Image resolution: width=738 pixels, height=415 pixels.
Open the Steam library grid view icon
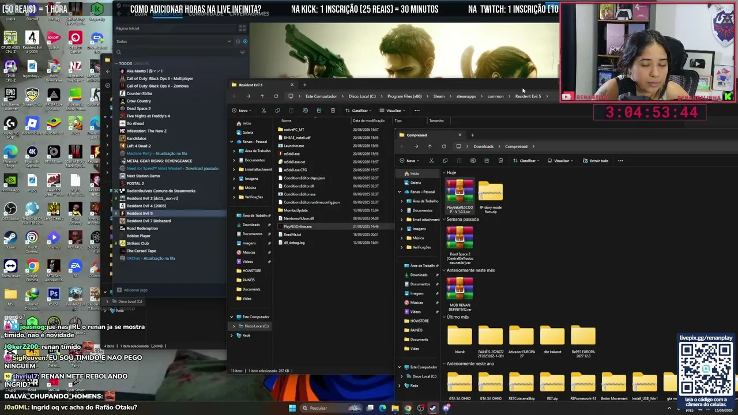[x=242, y=28]
